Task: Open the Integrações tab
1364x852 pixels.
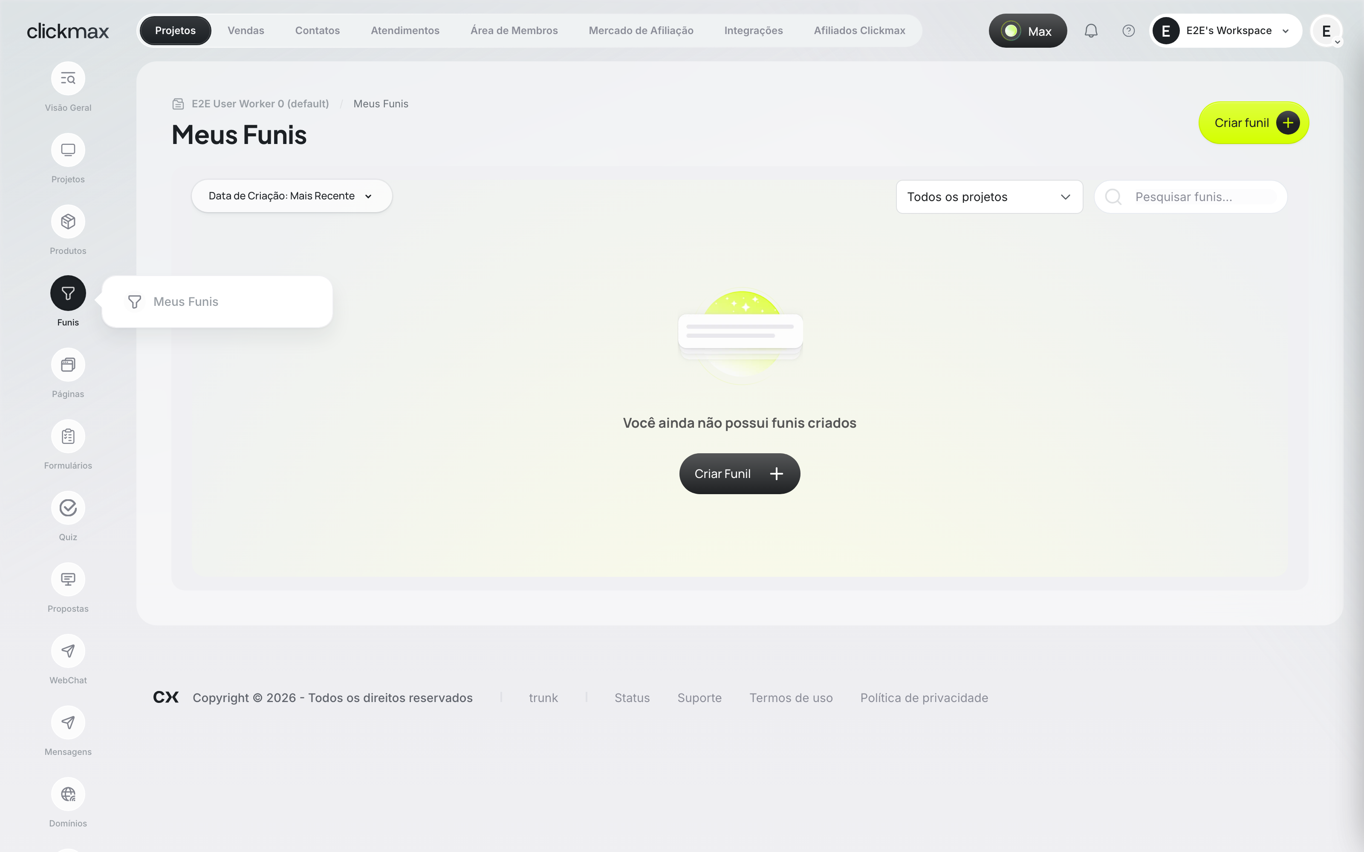Action: [753, 30]
